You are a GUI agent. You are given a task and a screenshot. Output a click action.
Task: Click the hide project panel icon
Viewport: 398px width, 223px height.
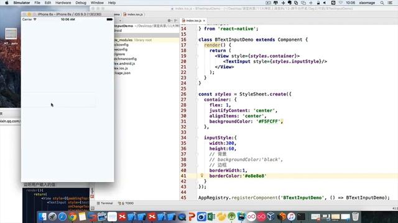click(x=175, y=20)
